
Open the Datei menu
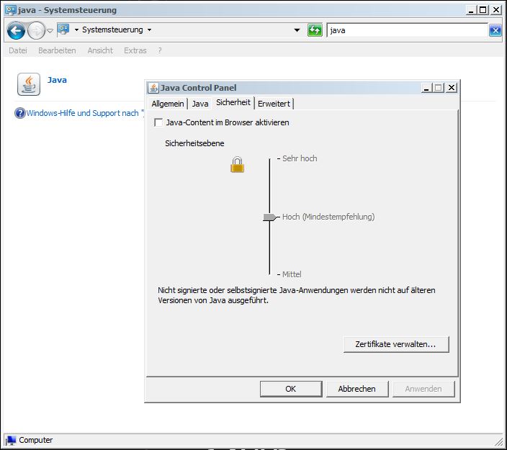(x=18, y=50)
